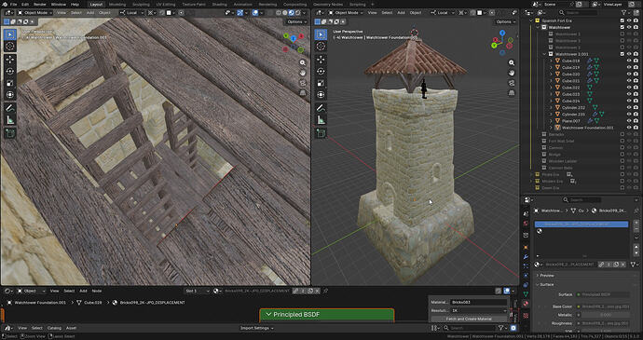
Task: Switch to the Shading workspace tab
Action: click(220, 4)
